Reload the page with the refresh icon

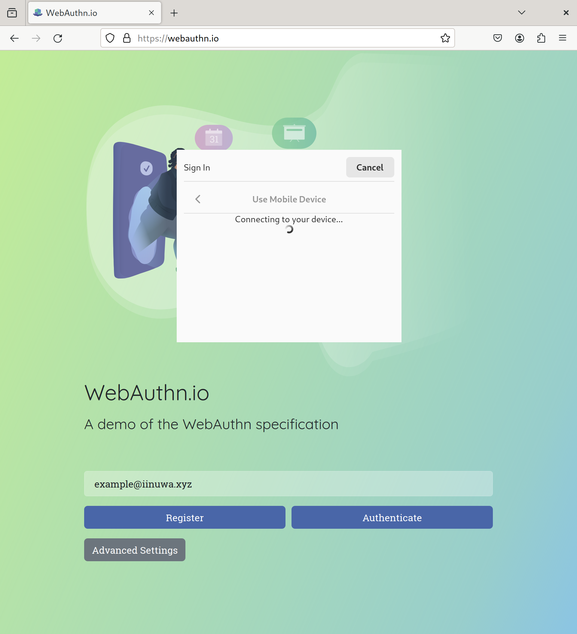tap(58, 38)
